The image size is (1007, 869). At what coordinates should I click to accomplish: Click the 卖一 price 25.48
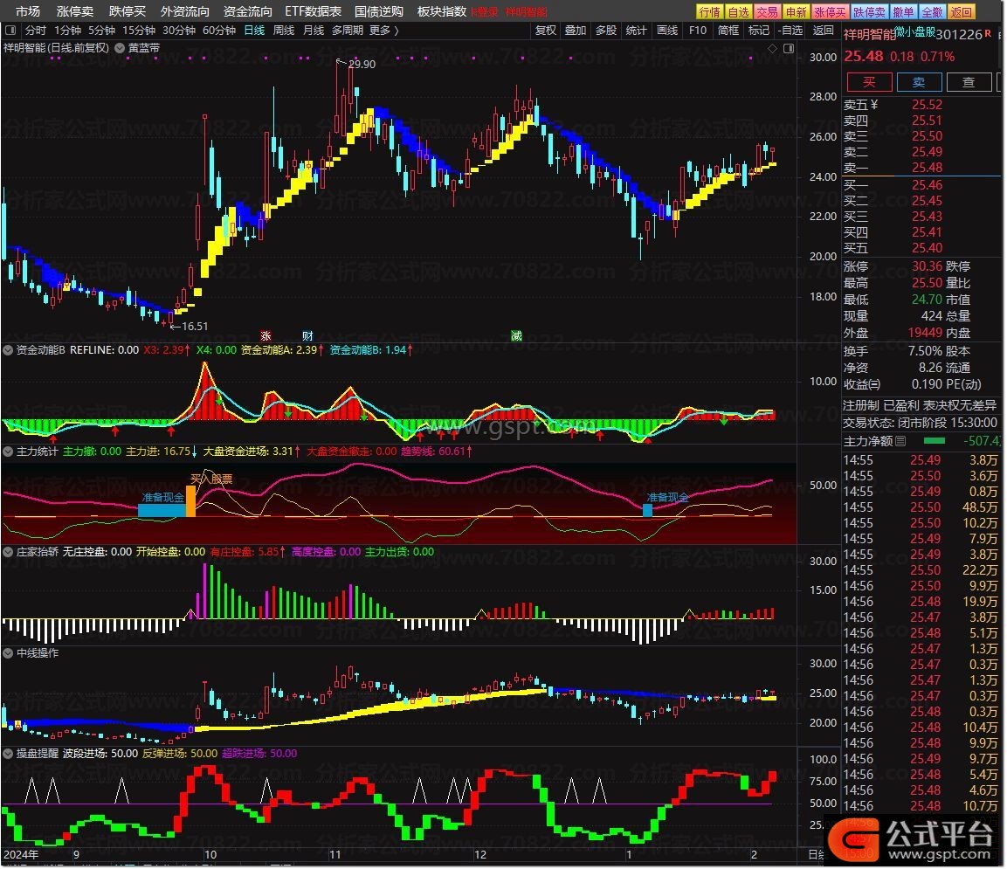point(928,168)
